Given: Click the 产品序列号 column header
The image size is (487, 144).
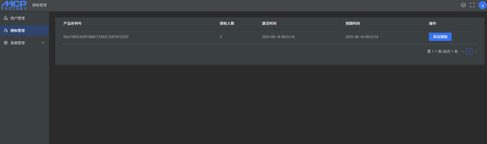Looking at the screenshot, I should (x=73, y=23).
